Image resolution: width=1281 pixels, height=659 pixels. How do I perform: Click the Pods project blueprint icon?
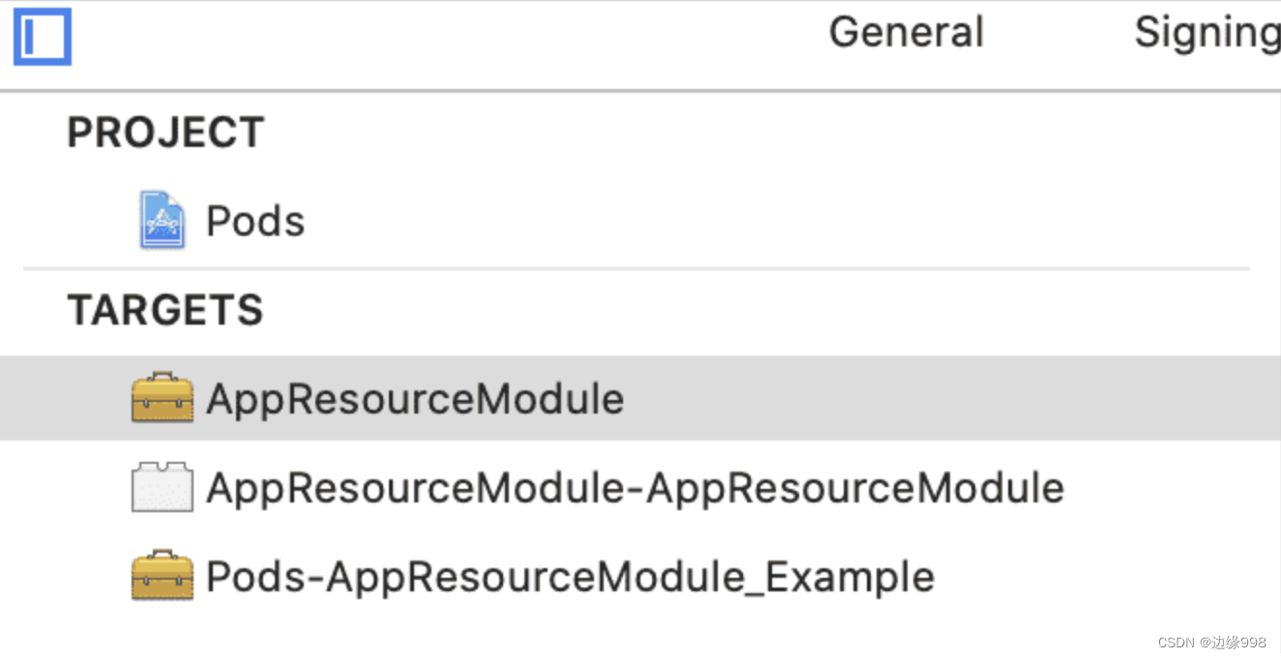[162, 220]
